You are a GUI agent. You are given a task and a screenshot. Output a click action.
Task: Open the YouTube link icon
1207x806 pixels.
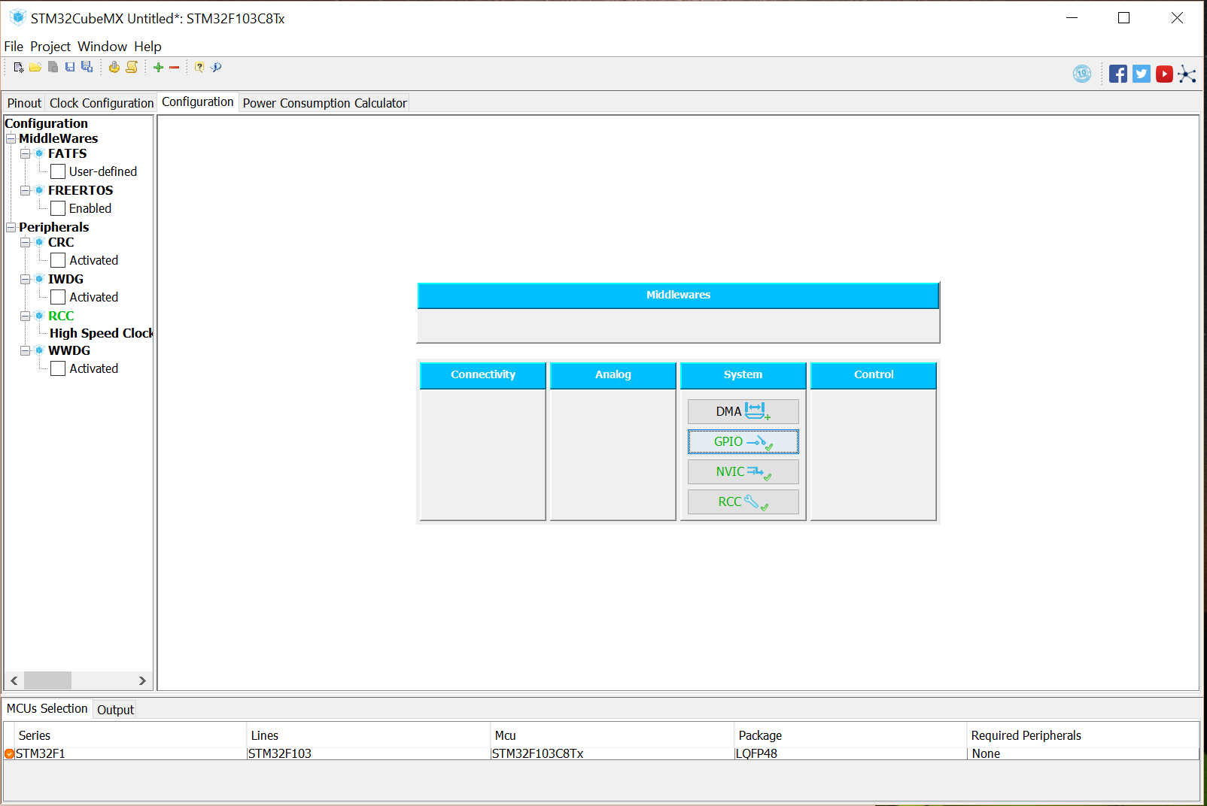click(x=1164, y=74)
